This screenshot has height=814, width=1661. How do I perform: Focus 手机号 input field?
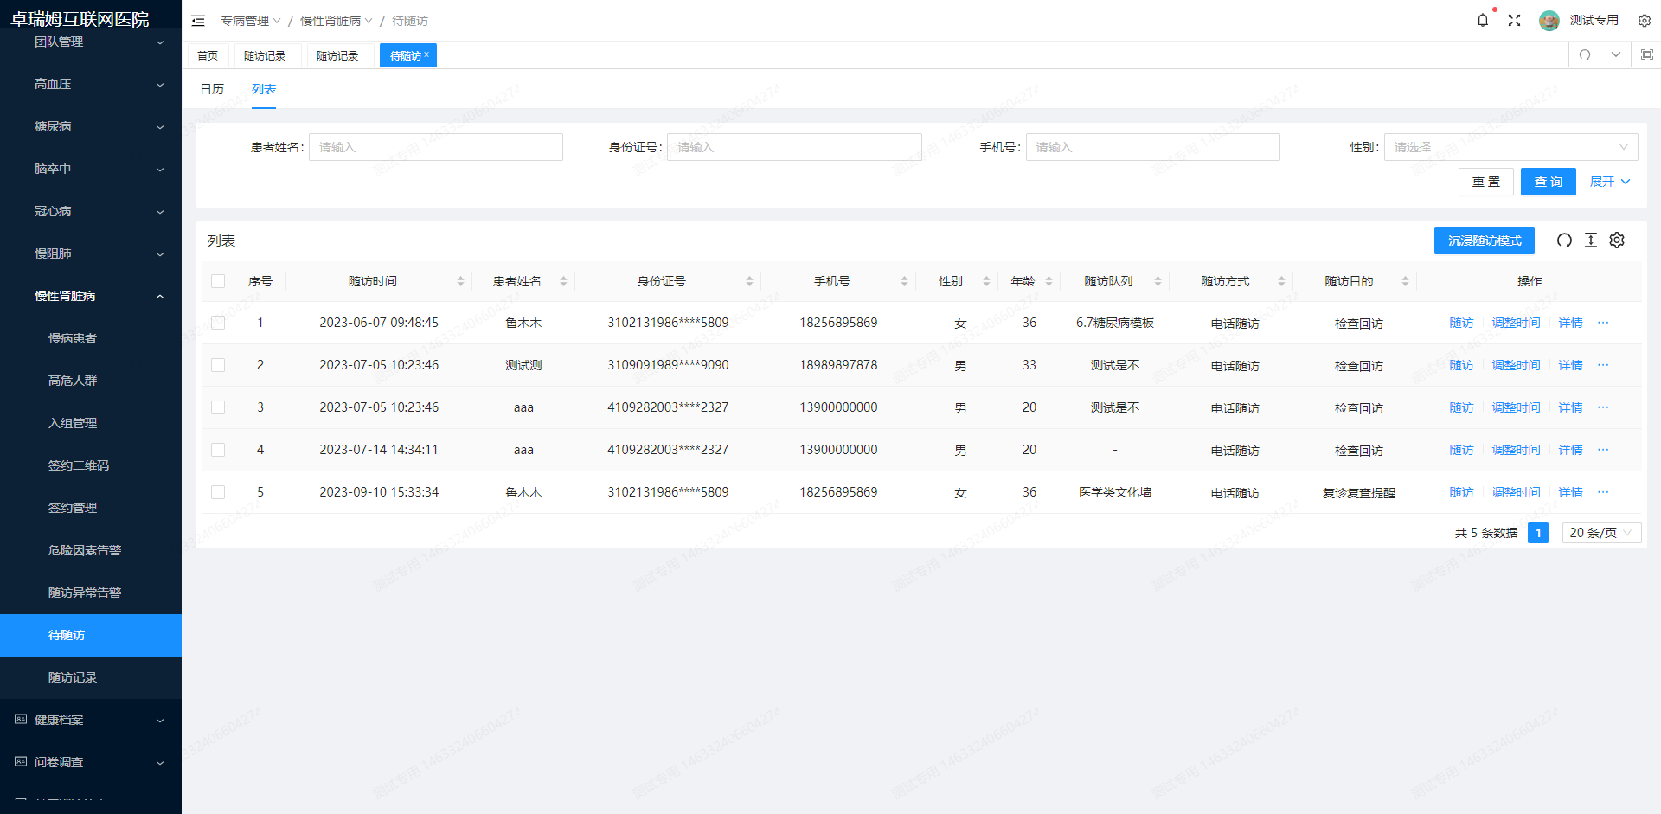click(1153, 147)
